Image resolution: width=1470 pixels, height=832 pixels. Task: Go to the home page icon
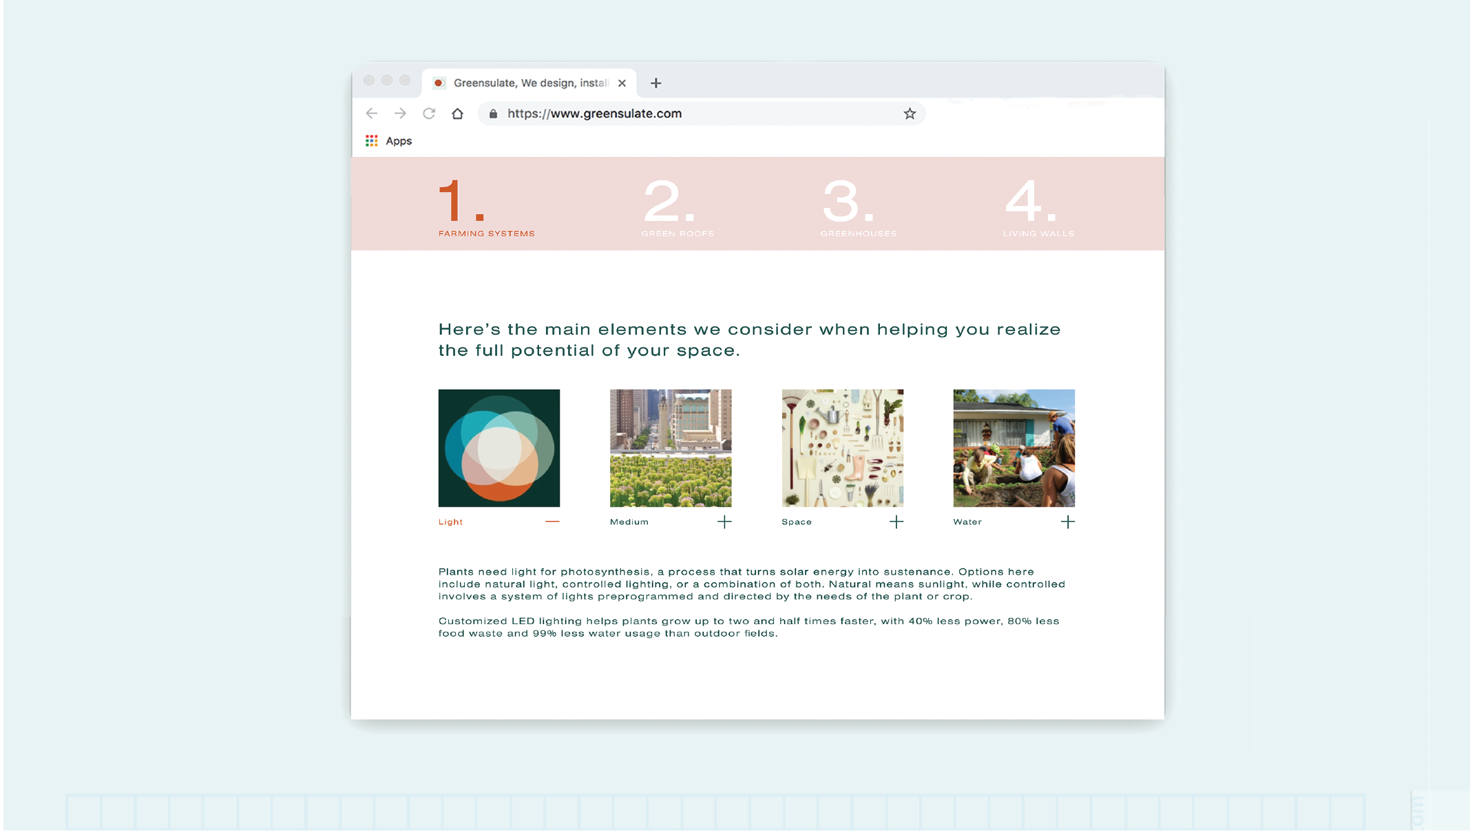(457, 114)
